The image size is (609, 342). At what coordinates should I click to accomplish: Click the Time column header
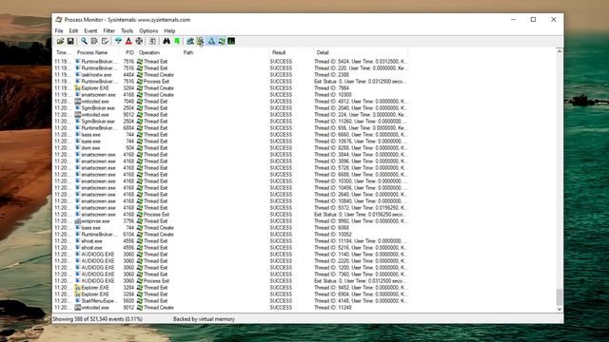64,52
